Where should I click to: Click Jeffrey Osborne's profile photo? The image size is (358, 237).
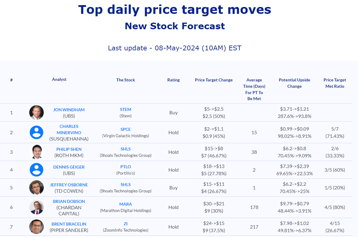click(x=36, y=188)
